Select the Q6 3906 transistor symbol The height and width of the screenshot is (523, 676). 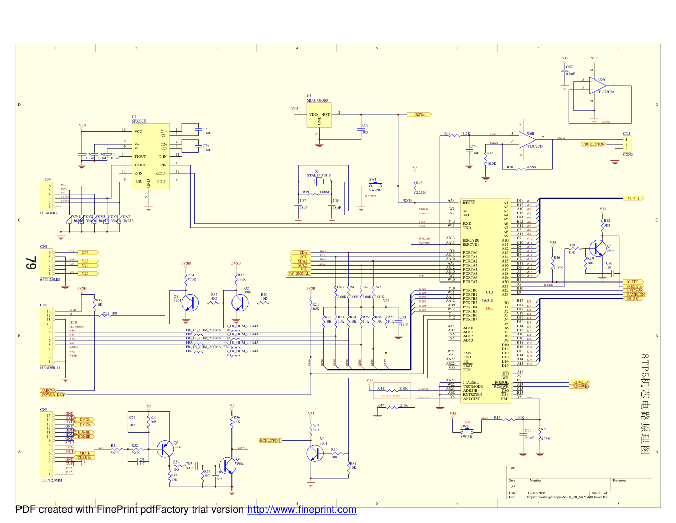tap(165, 449)
